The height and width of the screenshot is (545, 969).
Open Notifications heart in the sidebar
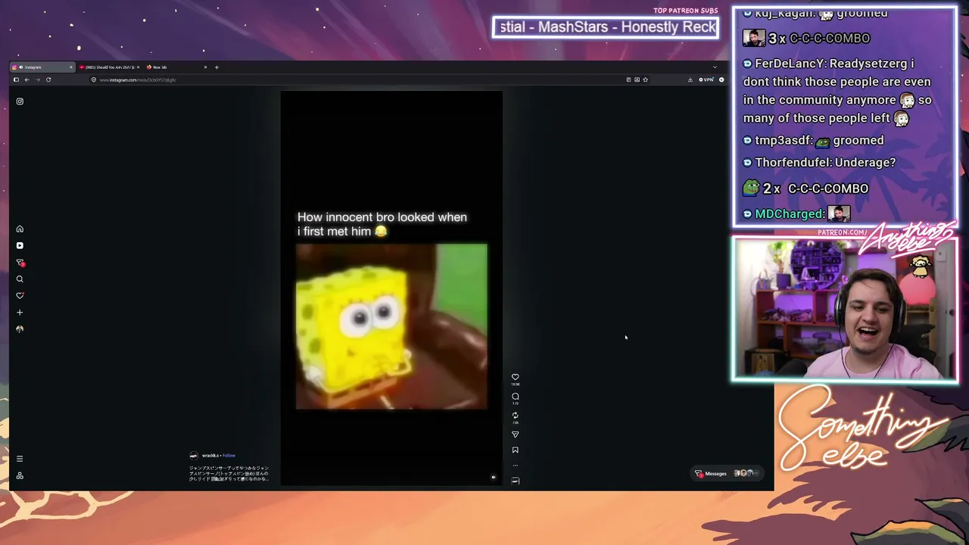pos(20,296)
